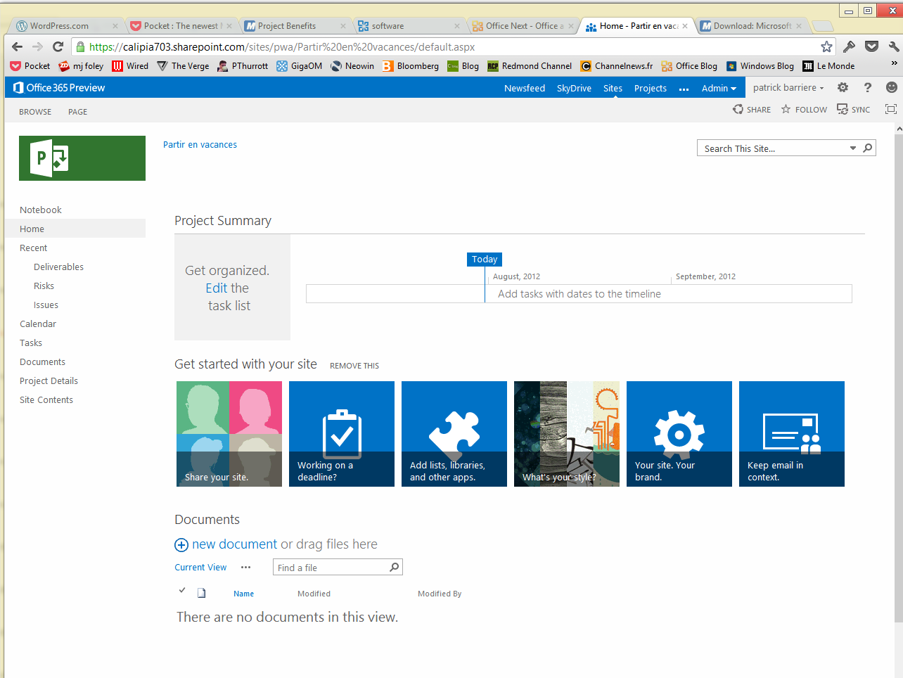Viewport: 903px width, 678px height.
Task: Click the REMOVE THIS link
Action: click(x=354, y=366)
